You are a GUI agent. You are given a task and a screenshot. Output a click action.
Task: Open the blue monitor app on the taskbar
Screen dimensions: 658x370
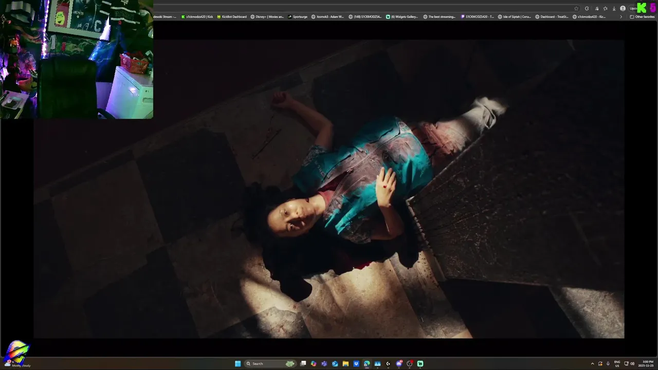pos(377,364)
